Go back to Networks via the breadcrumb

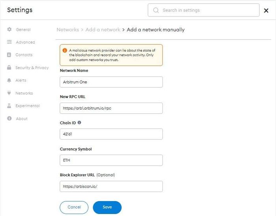point(68,30)
